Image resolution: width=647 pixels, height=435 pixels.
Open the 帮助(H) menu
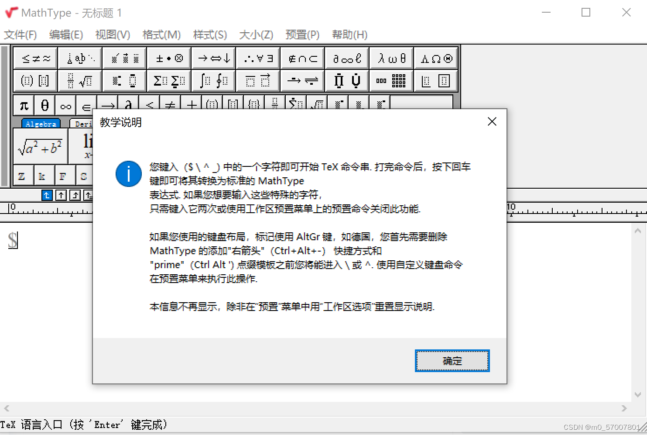click(350, 35)
